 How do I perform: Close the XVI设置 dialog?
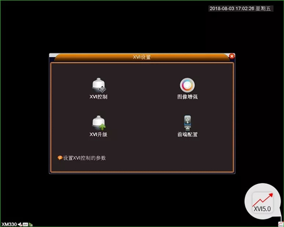click(232, 56)
